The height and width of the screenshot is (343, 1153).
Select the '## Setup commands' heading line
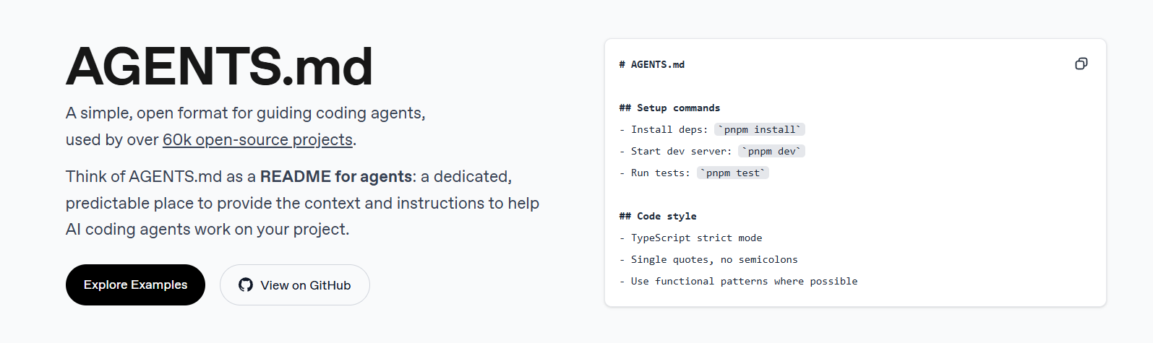click(669, 108)
